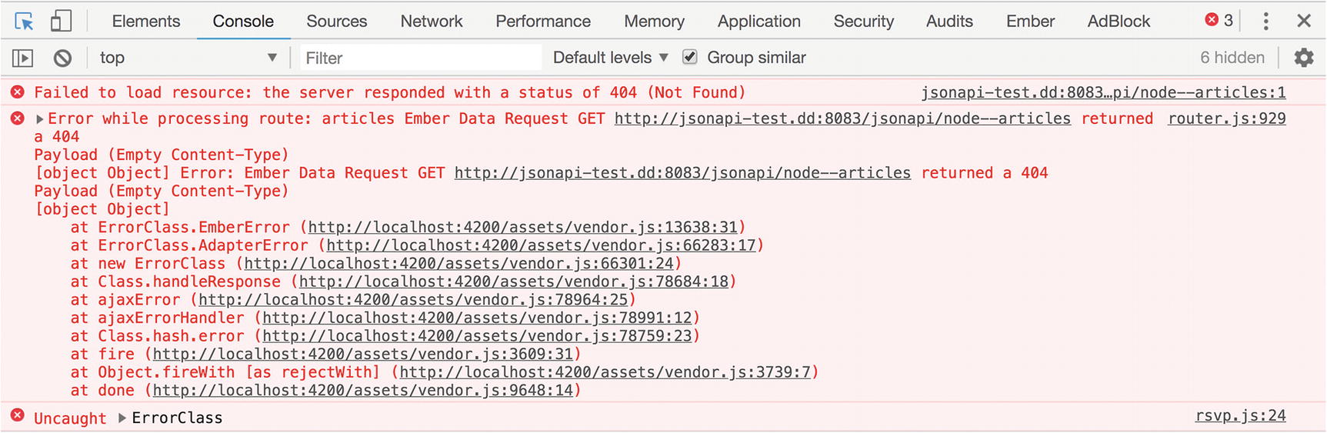Open the rsvp.js:24 source link

point(1240,415)
